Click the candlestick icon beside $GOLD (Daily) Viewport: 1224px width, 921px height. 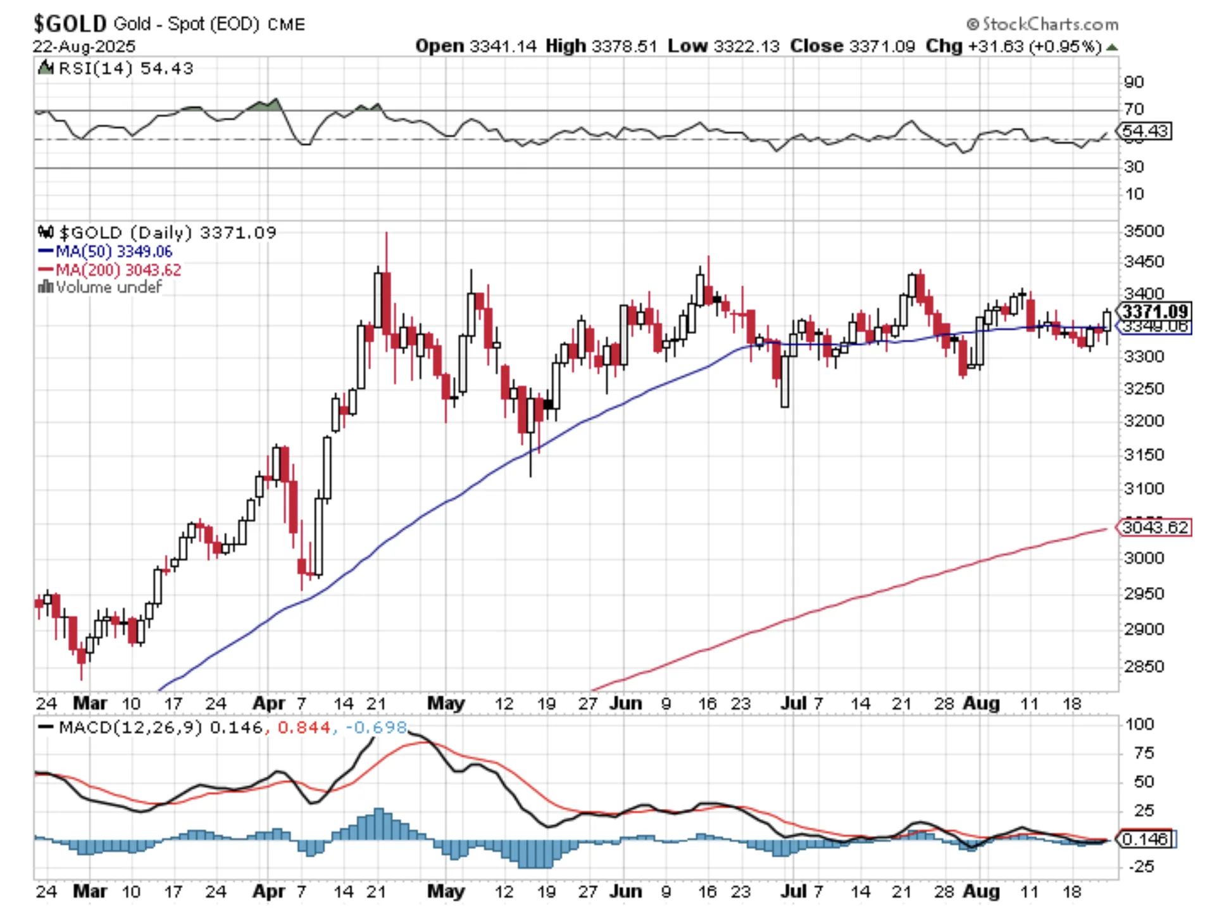point(46,232)
